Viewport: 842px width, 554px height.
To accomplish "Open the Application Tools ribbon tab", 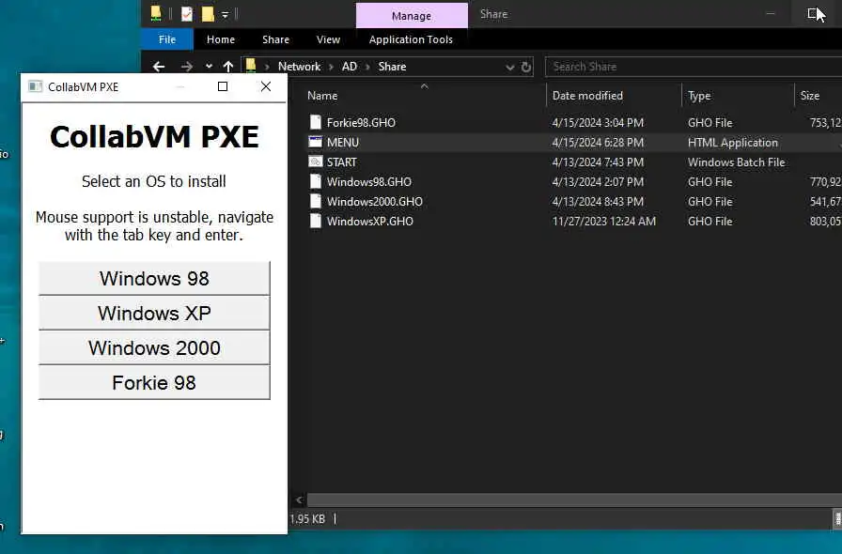I will (x=411, y=39).
